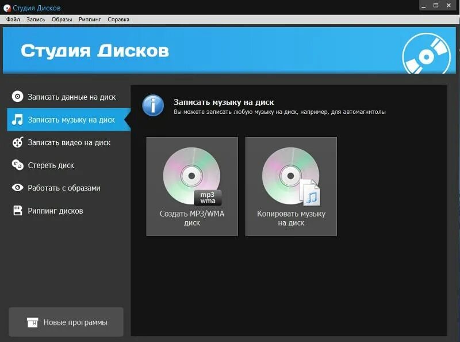Click the large disc logo in banner
This screenshot has width=460, height=342.
(x=426, y=54)
